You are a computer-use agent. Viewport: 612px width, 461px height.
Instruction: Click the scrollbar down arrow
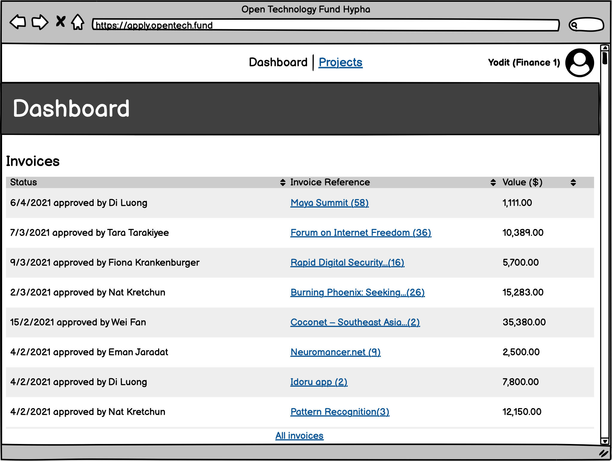(605, 441)
